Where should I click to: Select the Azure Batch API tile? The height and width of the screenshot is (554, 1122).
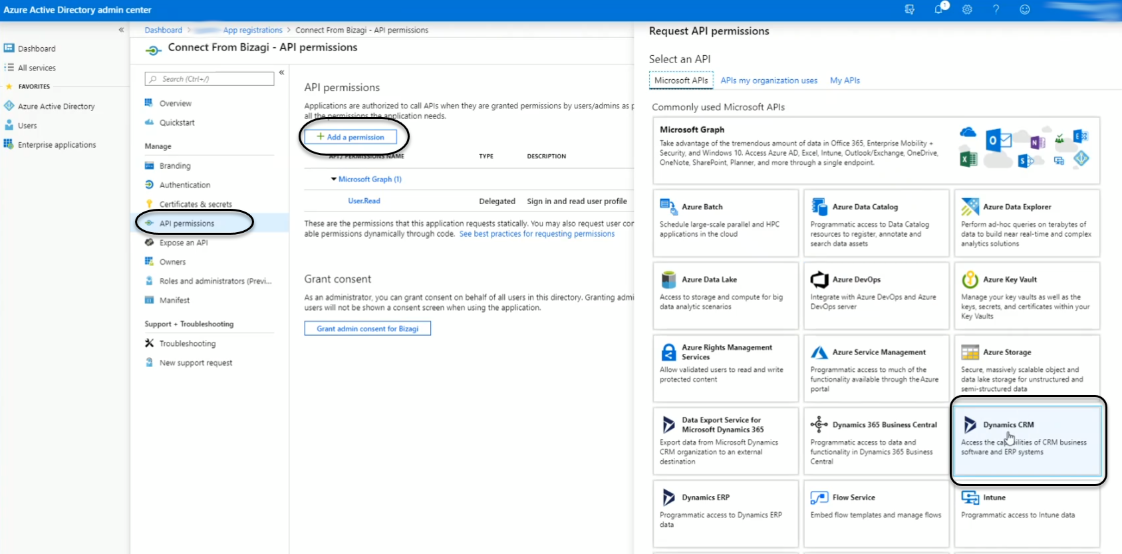click(726, 223)
